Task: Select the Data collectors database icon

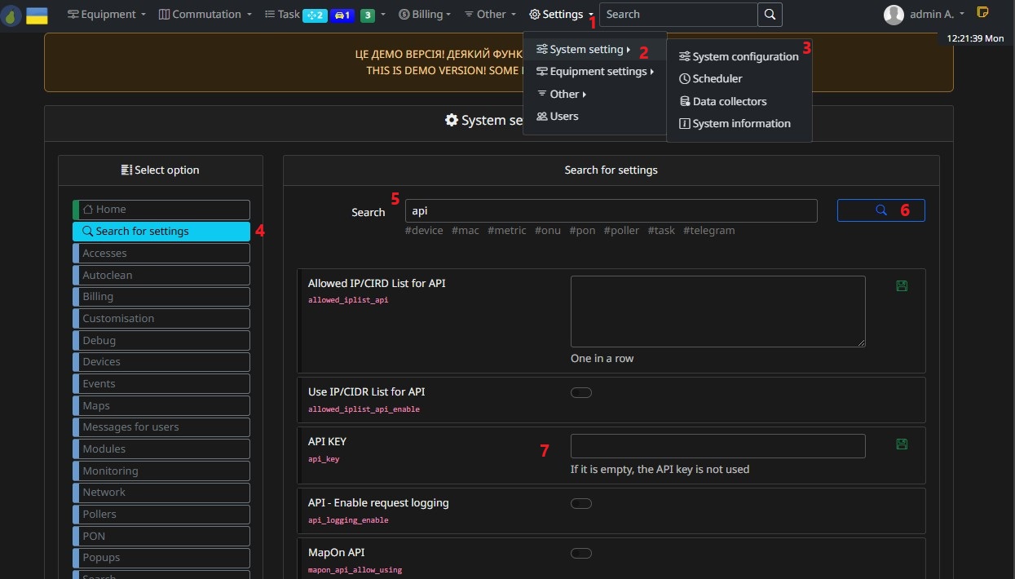Action: pyautogui.click(x=686, y=101)
